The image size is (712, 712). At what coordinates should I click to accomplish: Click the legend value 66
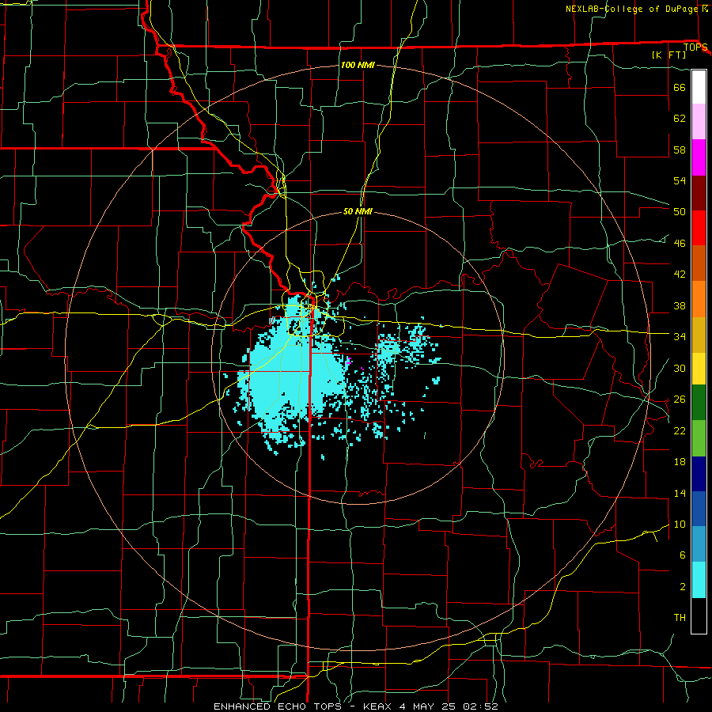[x=680, y=87]
